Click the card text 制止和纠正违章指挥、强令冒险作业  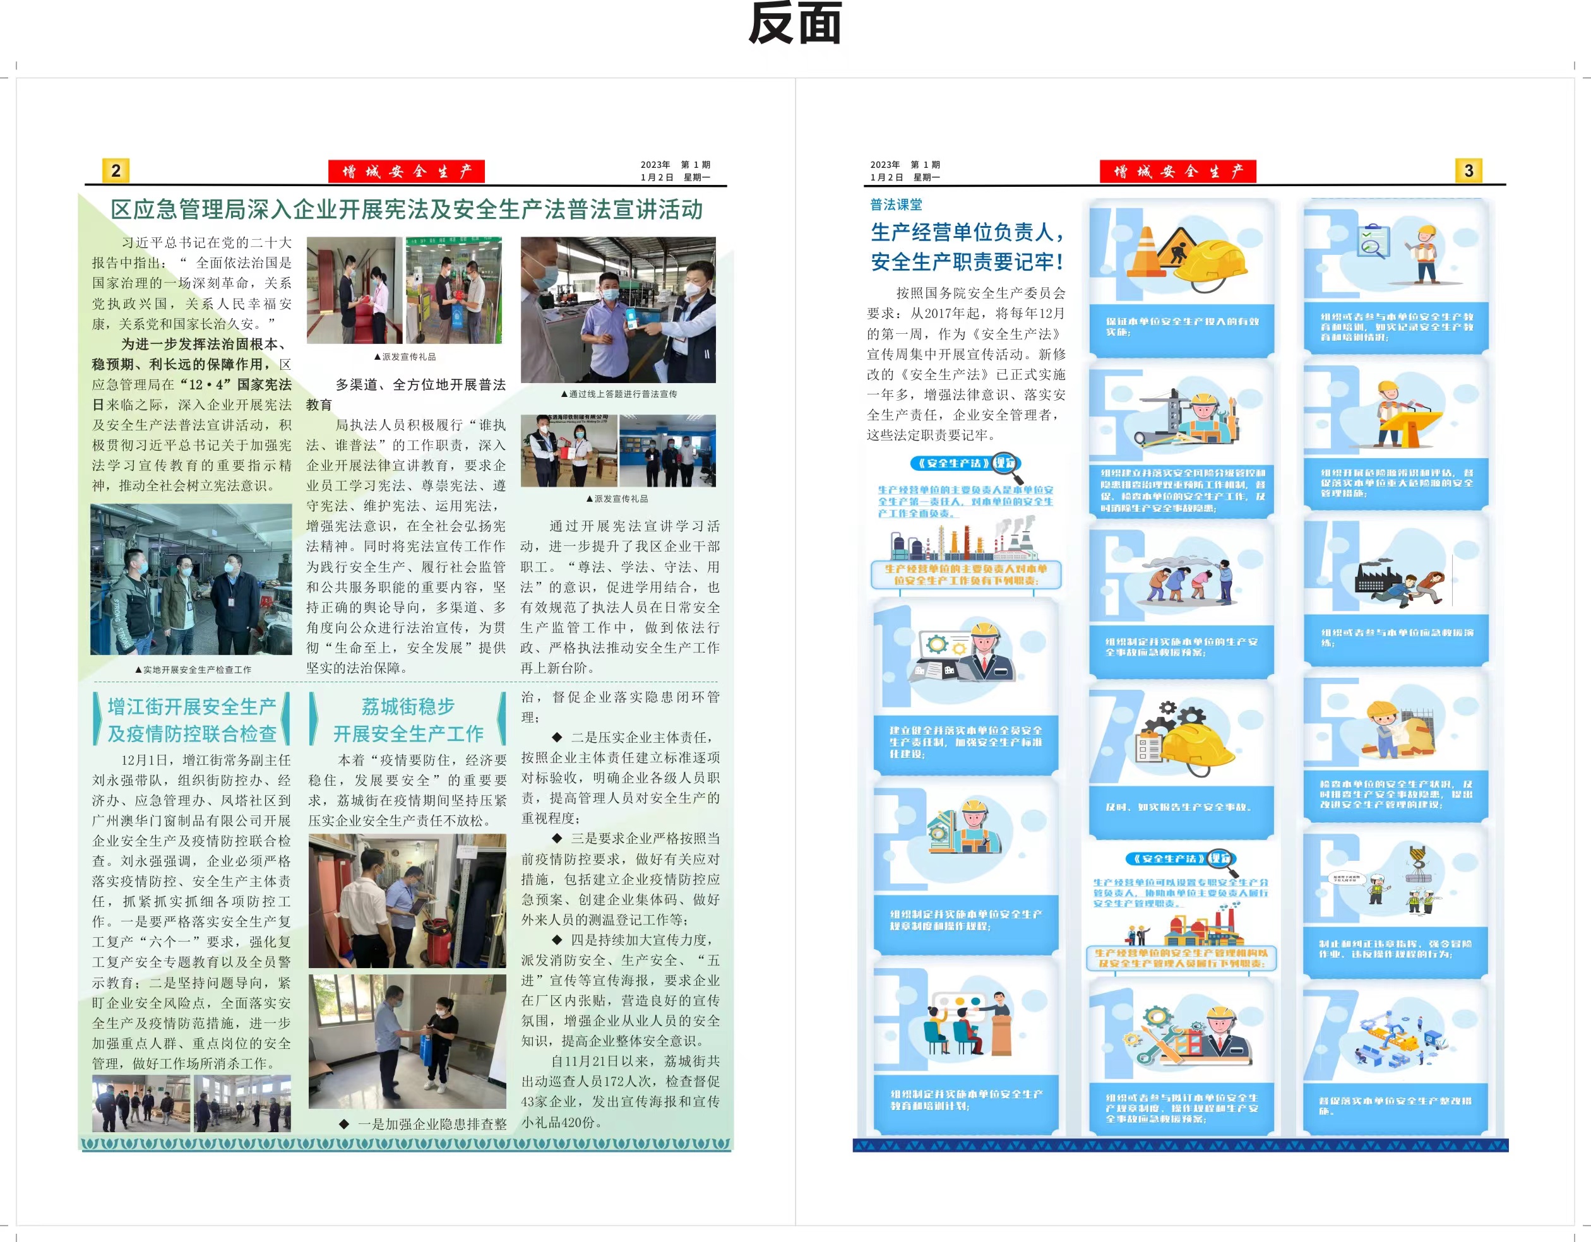click(x=1396, y=949)
